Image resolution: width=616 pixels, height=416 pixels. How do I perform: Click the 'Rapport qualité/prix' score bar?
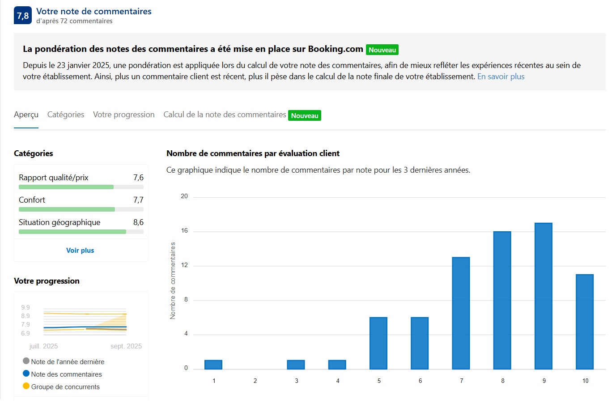[x=81, y=187]
